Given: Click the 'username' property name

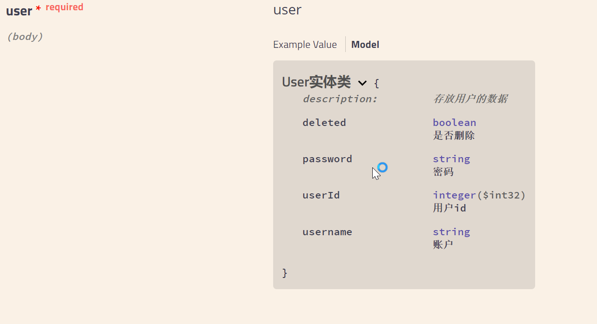Looking at the screenshot, I should 327,231.
